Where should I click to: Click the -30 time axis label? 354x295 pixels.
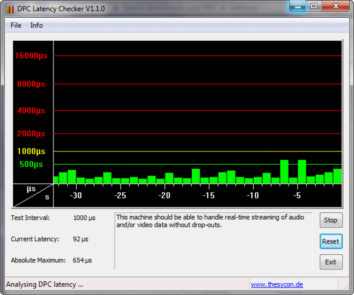(x=76, y=196)
